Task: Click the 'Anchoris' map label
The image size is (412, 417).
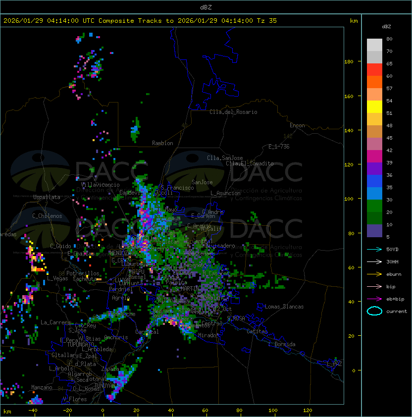Action: pos(116,337)
